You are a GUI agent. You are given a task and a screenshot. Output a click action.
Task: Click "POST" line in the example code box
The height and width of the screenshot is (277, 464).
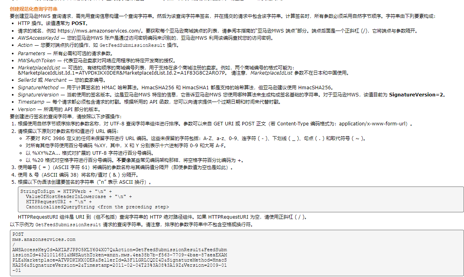coord(18,235)
